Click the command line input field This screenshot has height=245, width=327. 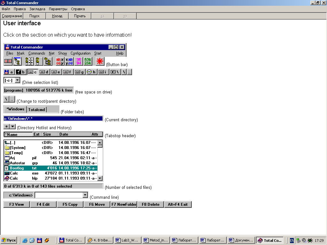59,195
